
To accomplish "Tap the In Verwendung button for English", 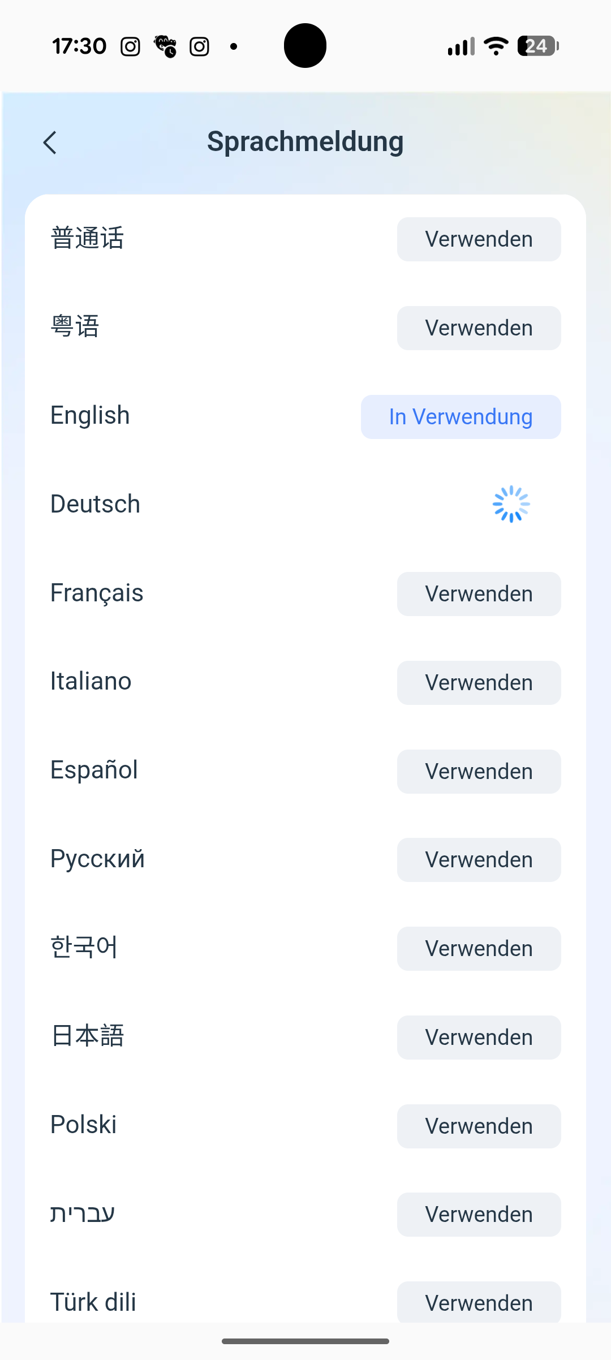I will [461, 417].
